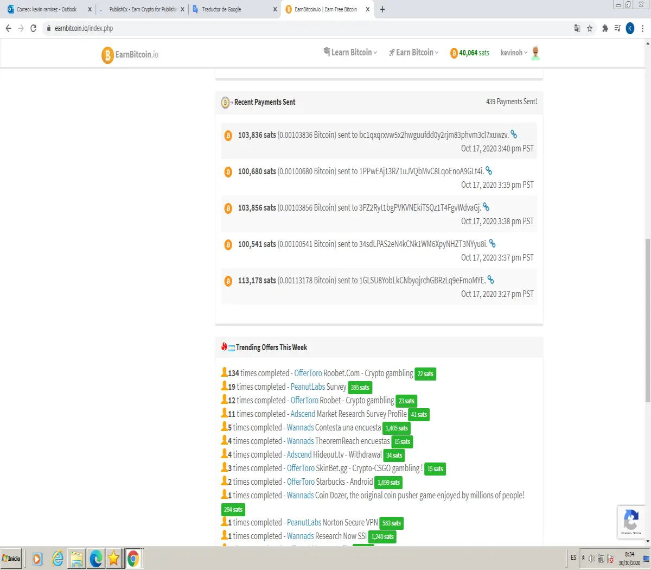This screenshot has height=570, width=651.
Task: Reload the earnbitcoin.io page
Action: pyautogui.click(x=34, y=28)
